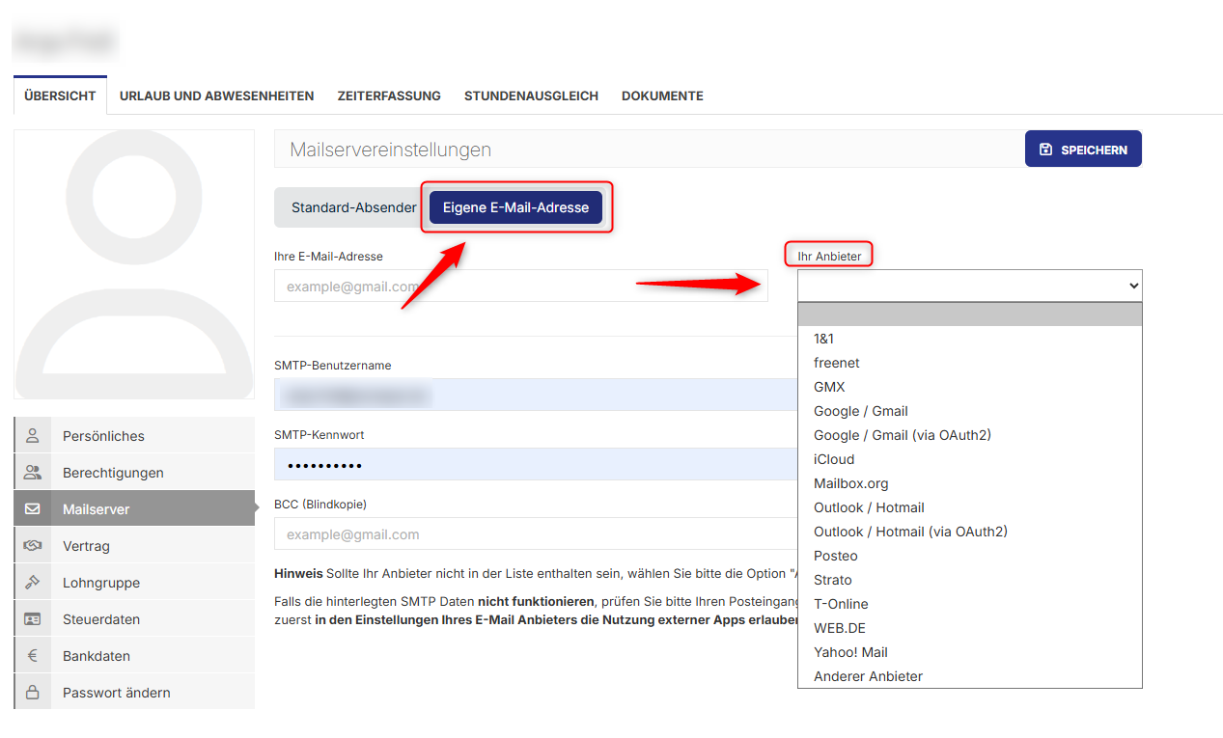Select the Lohngruppe wrench icon
The image size is (1223, 738).
[x=32, y=582]
